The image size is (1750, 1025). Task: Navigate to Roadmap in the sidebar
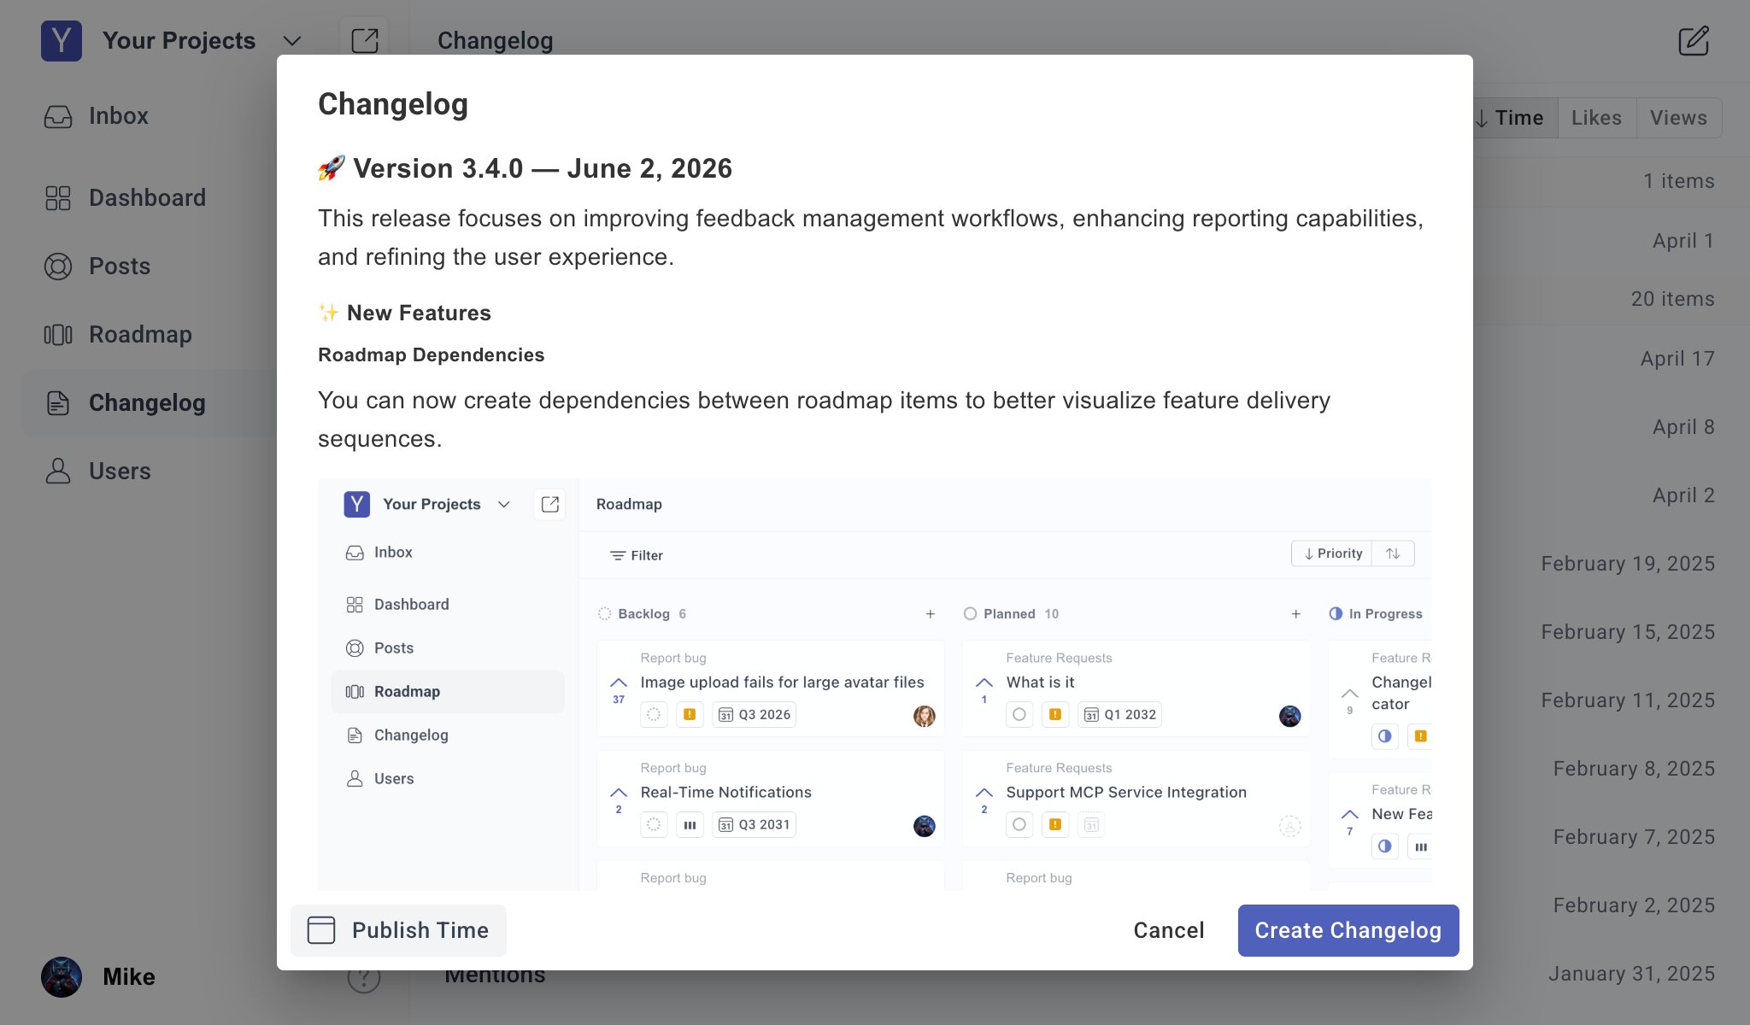click(140, 335)
